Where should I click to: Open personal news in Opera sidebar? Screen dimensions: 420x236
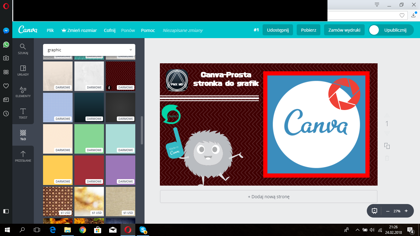(x=6, y=100)
